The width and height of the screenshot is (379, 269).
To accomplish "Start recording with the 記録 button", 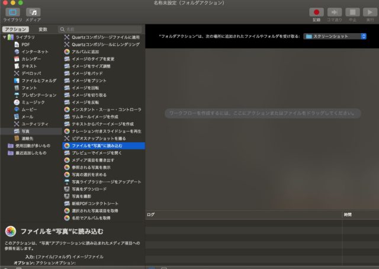I will coord(316,12).
